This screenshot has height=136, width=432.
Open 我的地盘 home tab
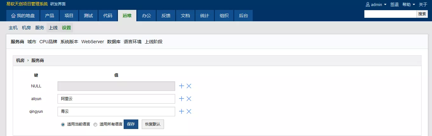[23, 16]
